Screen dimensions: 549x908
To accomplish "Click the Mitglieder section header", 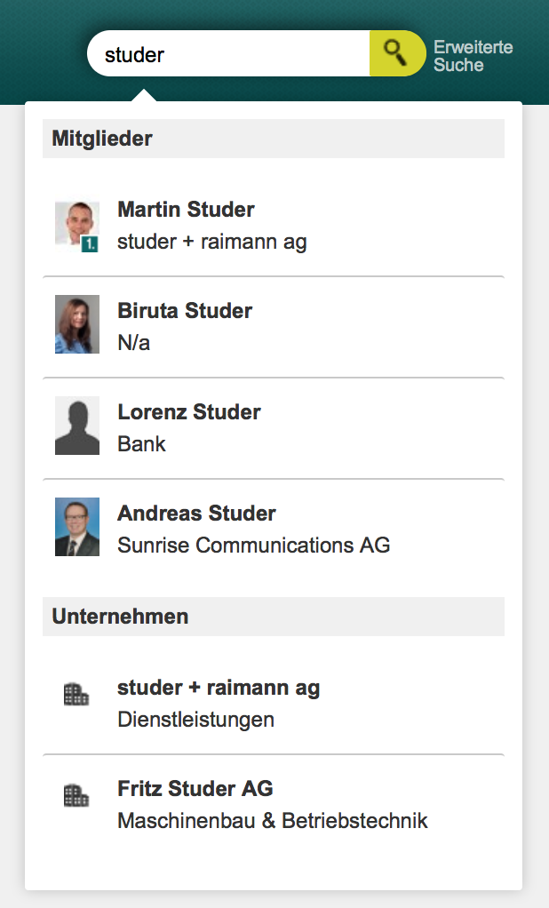I will pyautogui.click(x=102, y=139).
